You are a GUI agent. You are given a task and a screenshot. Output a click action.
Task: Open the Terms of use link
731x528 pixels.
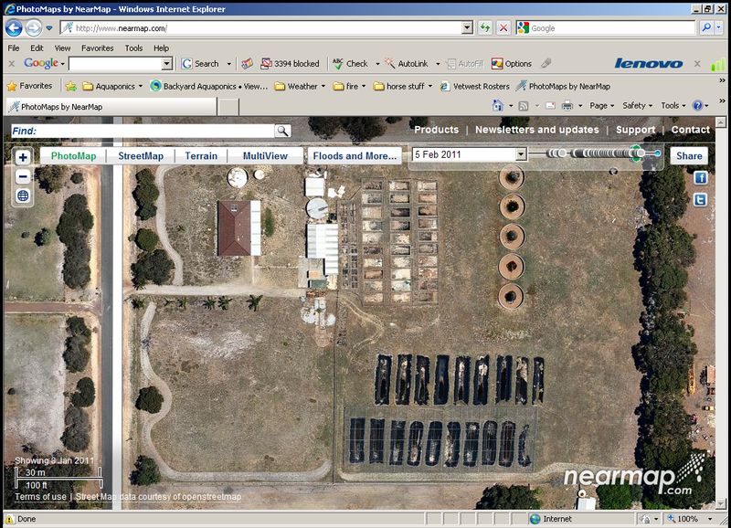coord(40,497)
